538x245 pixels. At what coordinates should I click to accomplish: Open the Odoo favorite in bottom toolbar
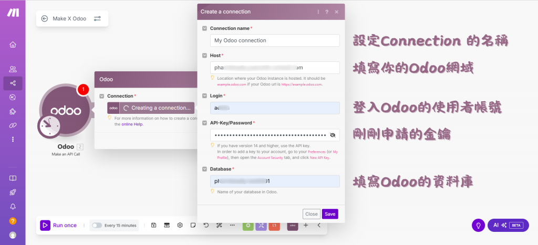[292, 226]
